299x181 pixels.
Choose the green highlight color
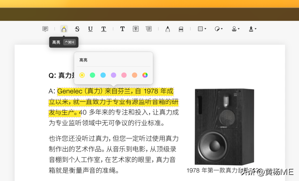click(92, 75)
